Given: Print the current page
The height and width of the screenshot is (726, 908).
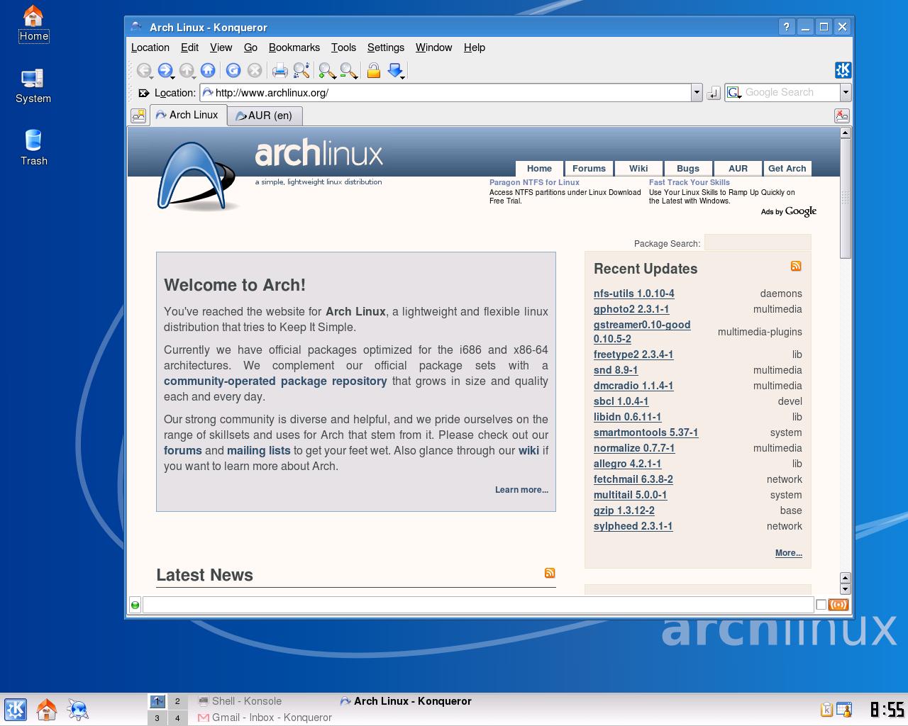Looking at the screenshot, I should 280,70.
